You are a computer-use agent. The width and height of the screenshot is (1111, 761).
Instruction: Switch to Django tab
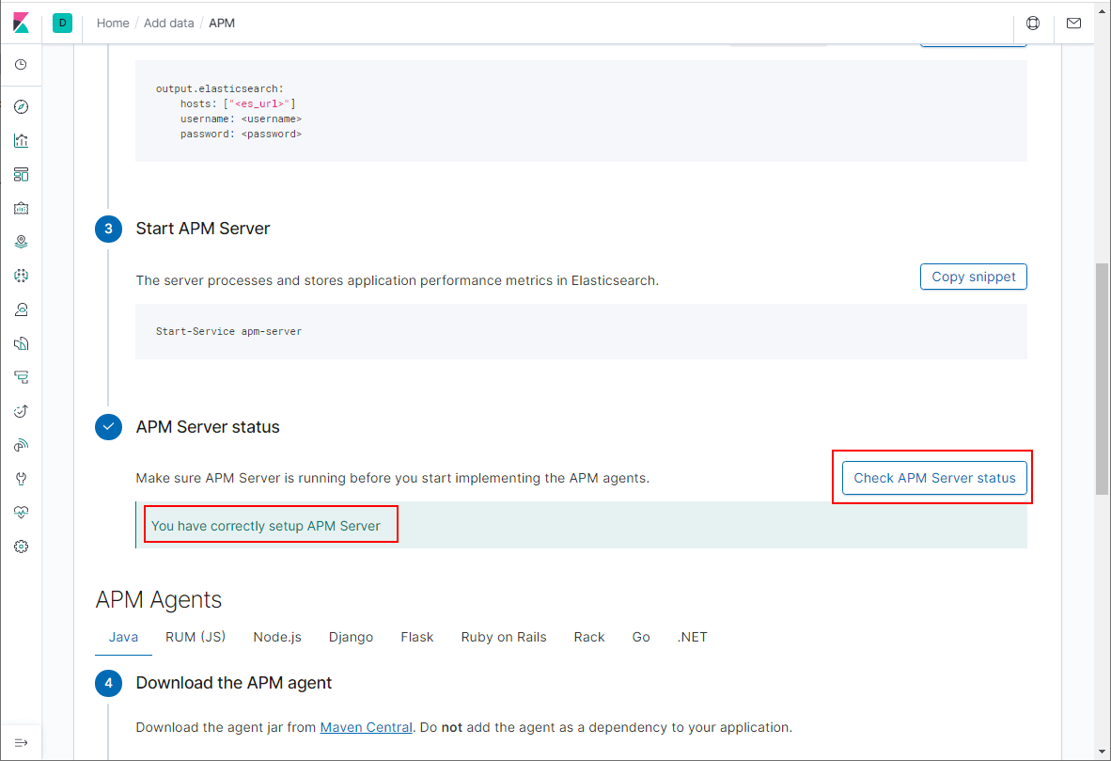(351, 637)
